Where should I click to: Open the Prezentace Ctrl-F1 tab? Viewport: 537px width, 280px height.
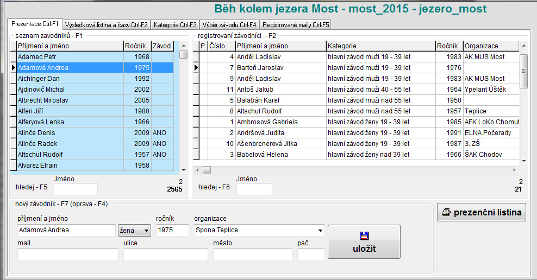(35, 24)
